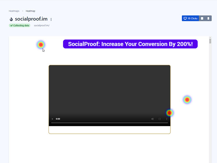Click the scrollbar up arrow
Screen dimensions: 217x163
tap(210, 38)
